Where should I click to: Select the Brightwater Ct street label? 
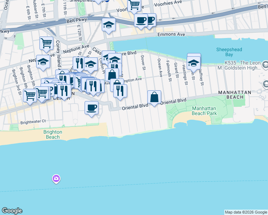[33, 122]
